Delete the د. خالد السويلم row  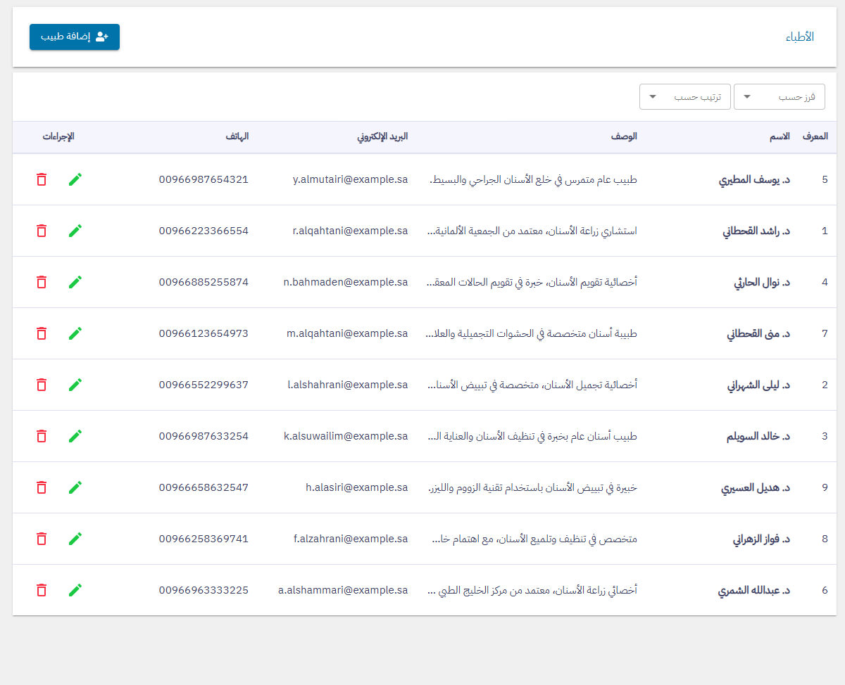click(x=42, y=436)
